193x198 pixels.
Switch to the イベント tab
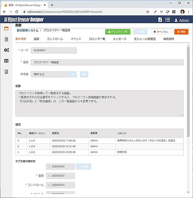[76, 39]
